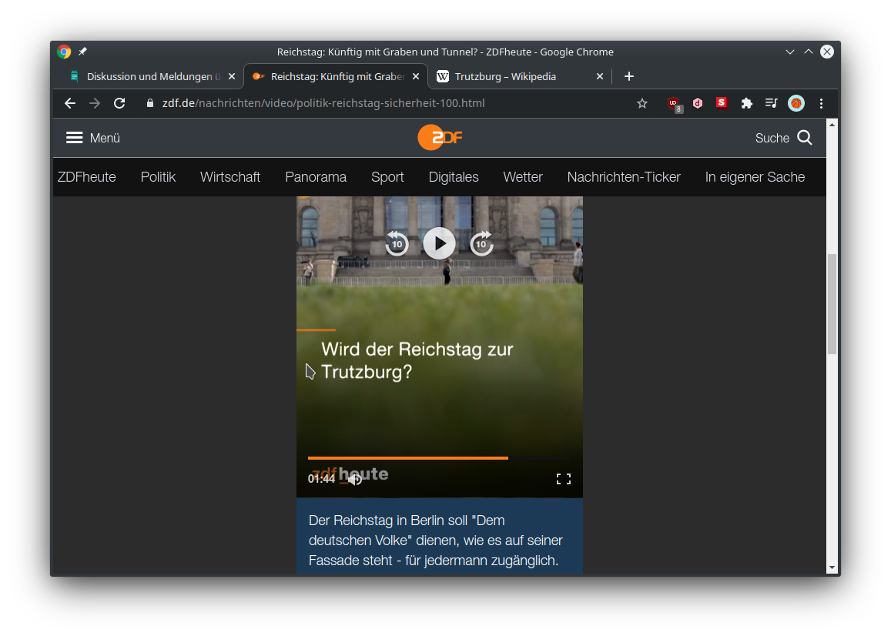Select the Reichstag: Künftig mit Graben tab
The width and height of the screenshot is (891, 636).
[x=337, y=77]
